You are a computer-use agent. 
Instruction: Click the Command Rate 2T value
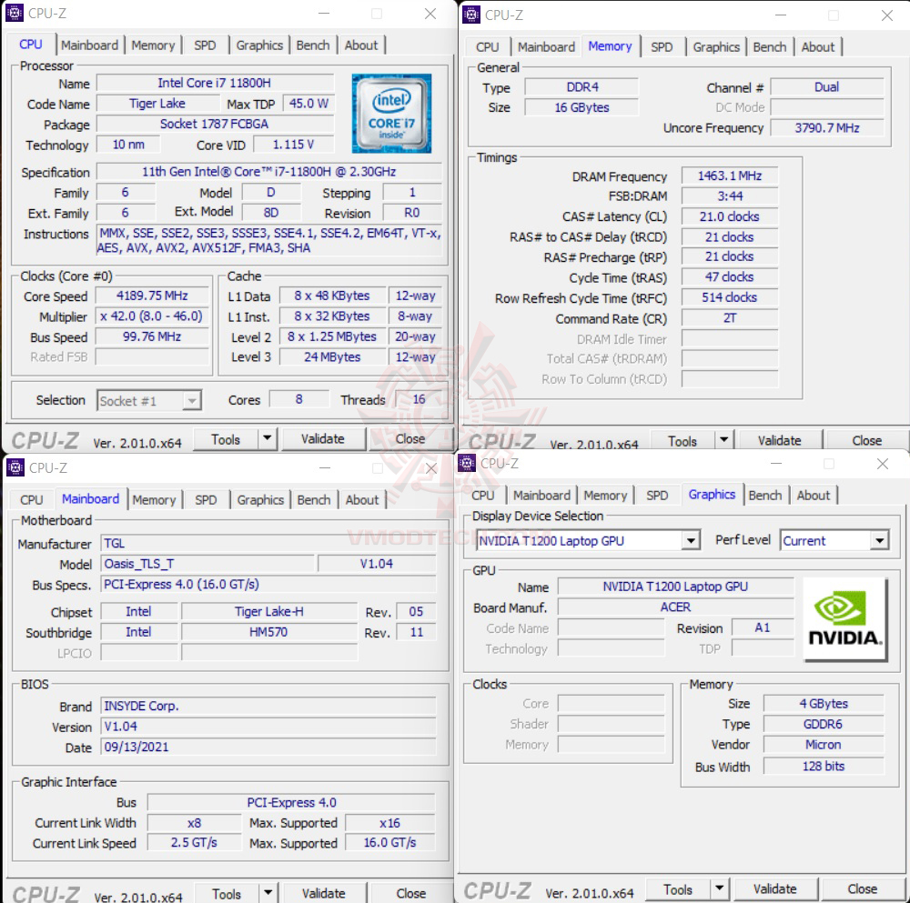pyautogui.click(x=730, y=317)
